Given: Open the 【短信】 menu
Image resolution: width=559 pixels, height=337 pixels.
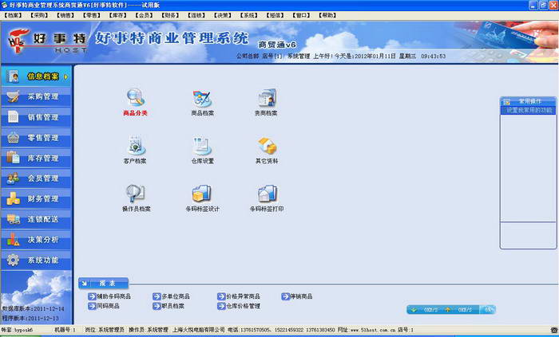Looking at the screenshot, I should click(x=276, y=15).
